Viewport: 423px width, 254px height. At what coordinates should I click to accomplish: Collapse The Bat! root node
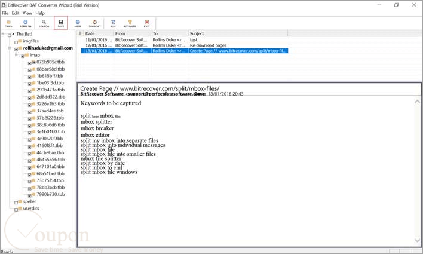[3, 34]
